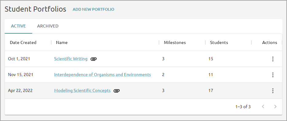287x121 pixels.
Task: Click paperclip icon beside Modeling Scientific Concepts
Action: 117,90
